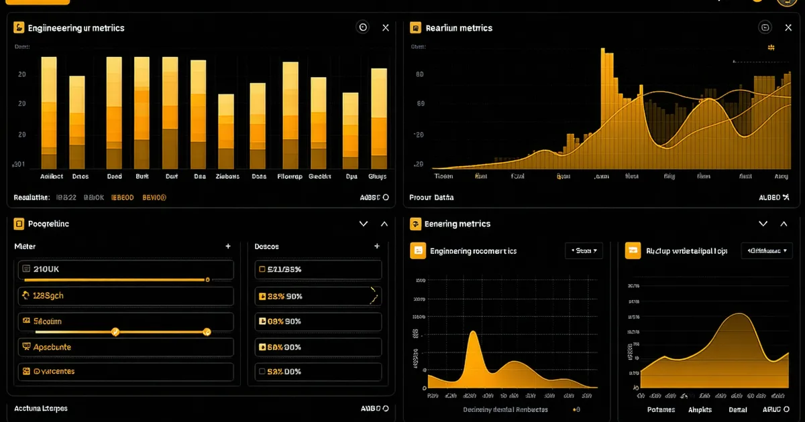Click the 210UK slider end handle
This screenshot has height=422, width=805.
coord(207,279)
